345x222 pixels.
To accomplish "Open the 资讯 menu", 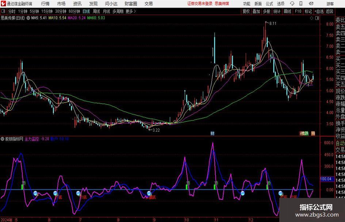I will click(77, 4).
